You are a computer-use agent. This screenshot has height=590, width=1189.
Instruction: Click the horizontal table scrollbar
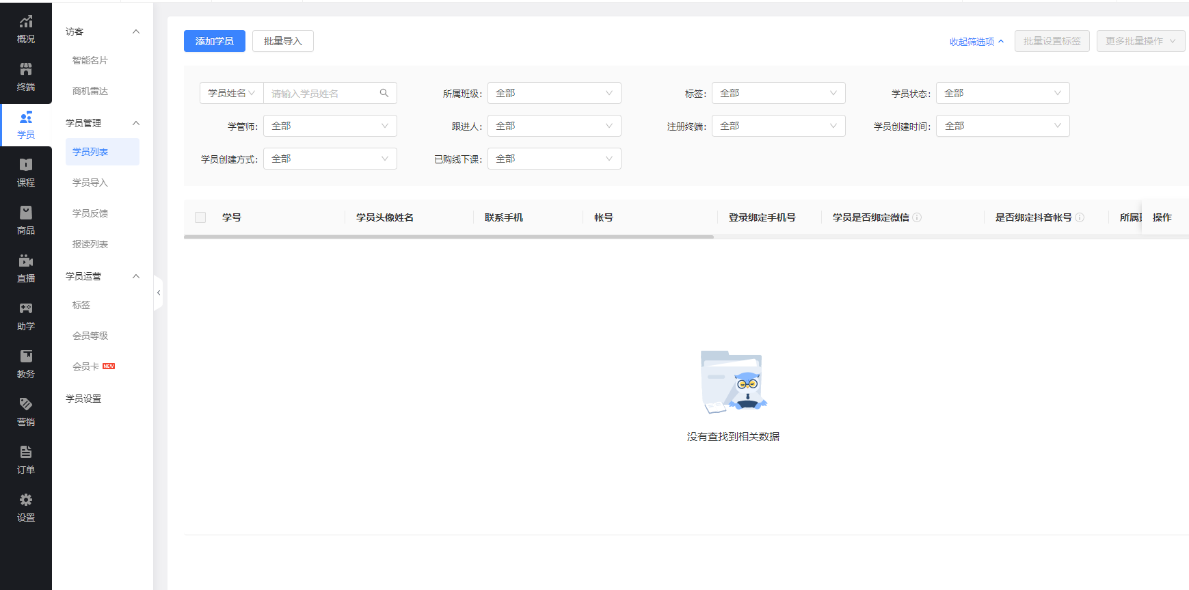449,237
